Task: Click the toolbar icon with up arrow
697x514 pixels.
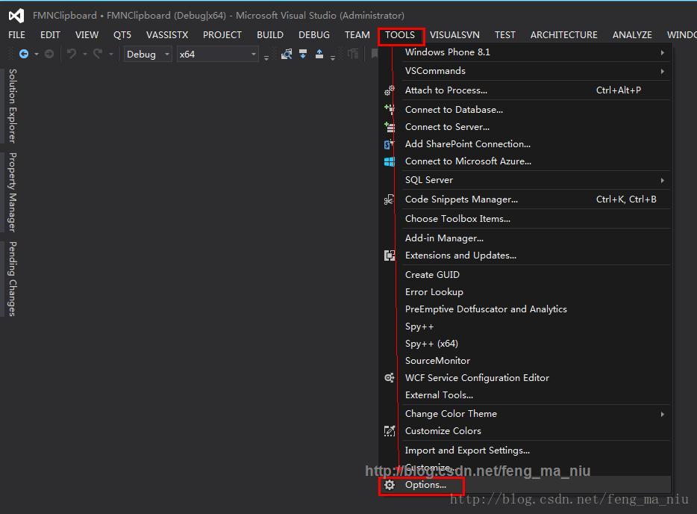Action: [319, 55]
